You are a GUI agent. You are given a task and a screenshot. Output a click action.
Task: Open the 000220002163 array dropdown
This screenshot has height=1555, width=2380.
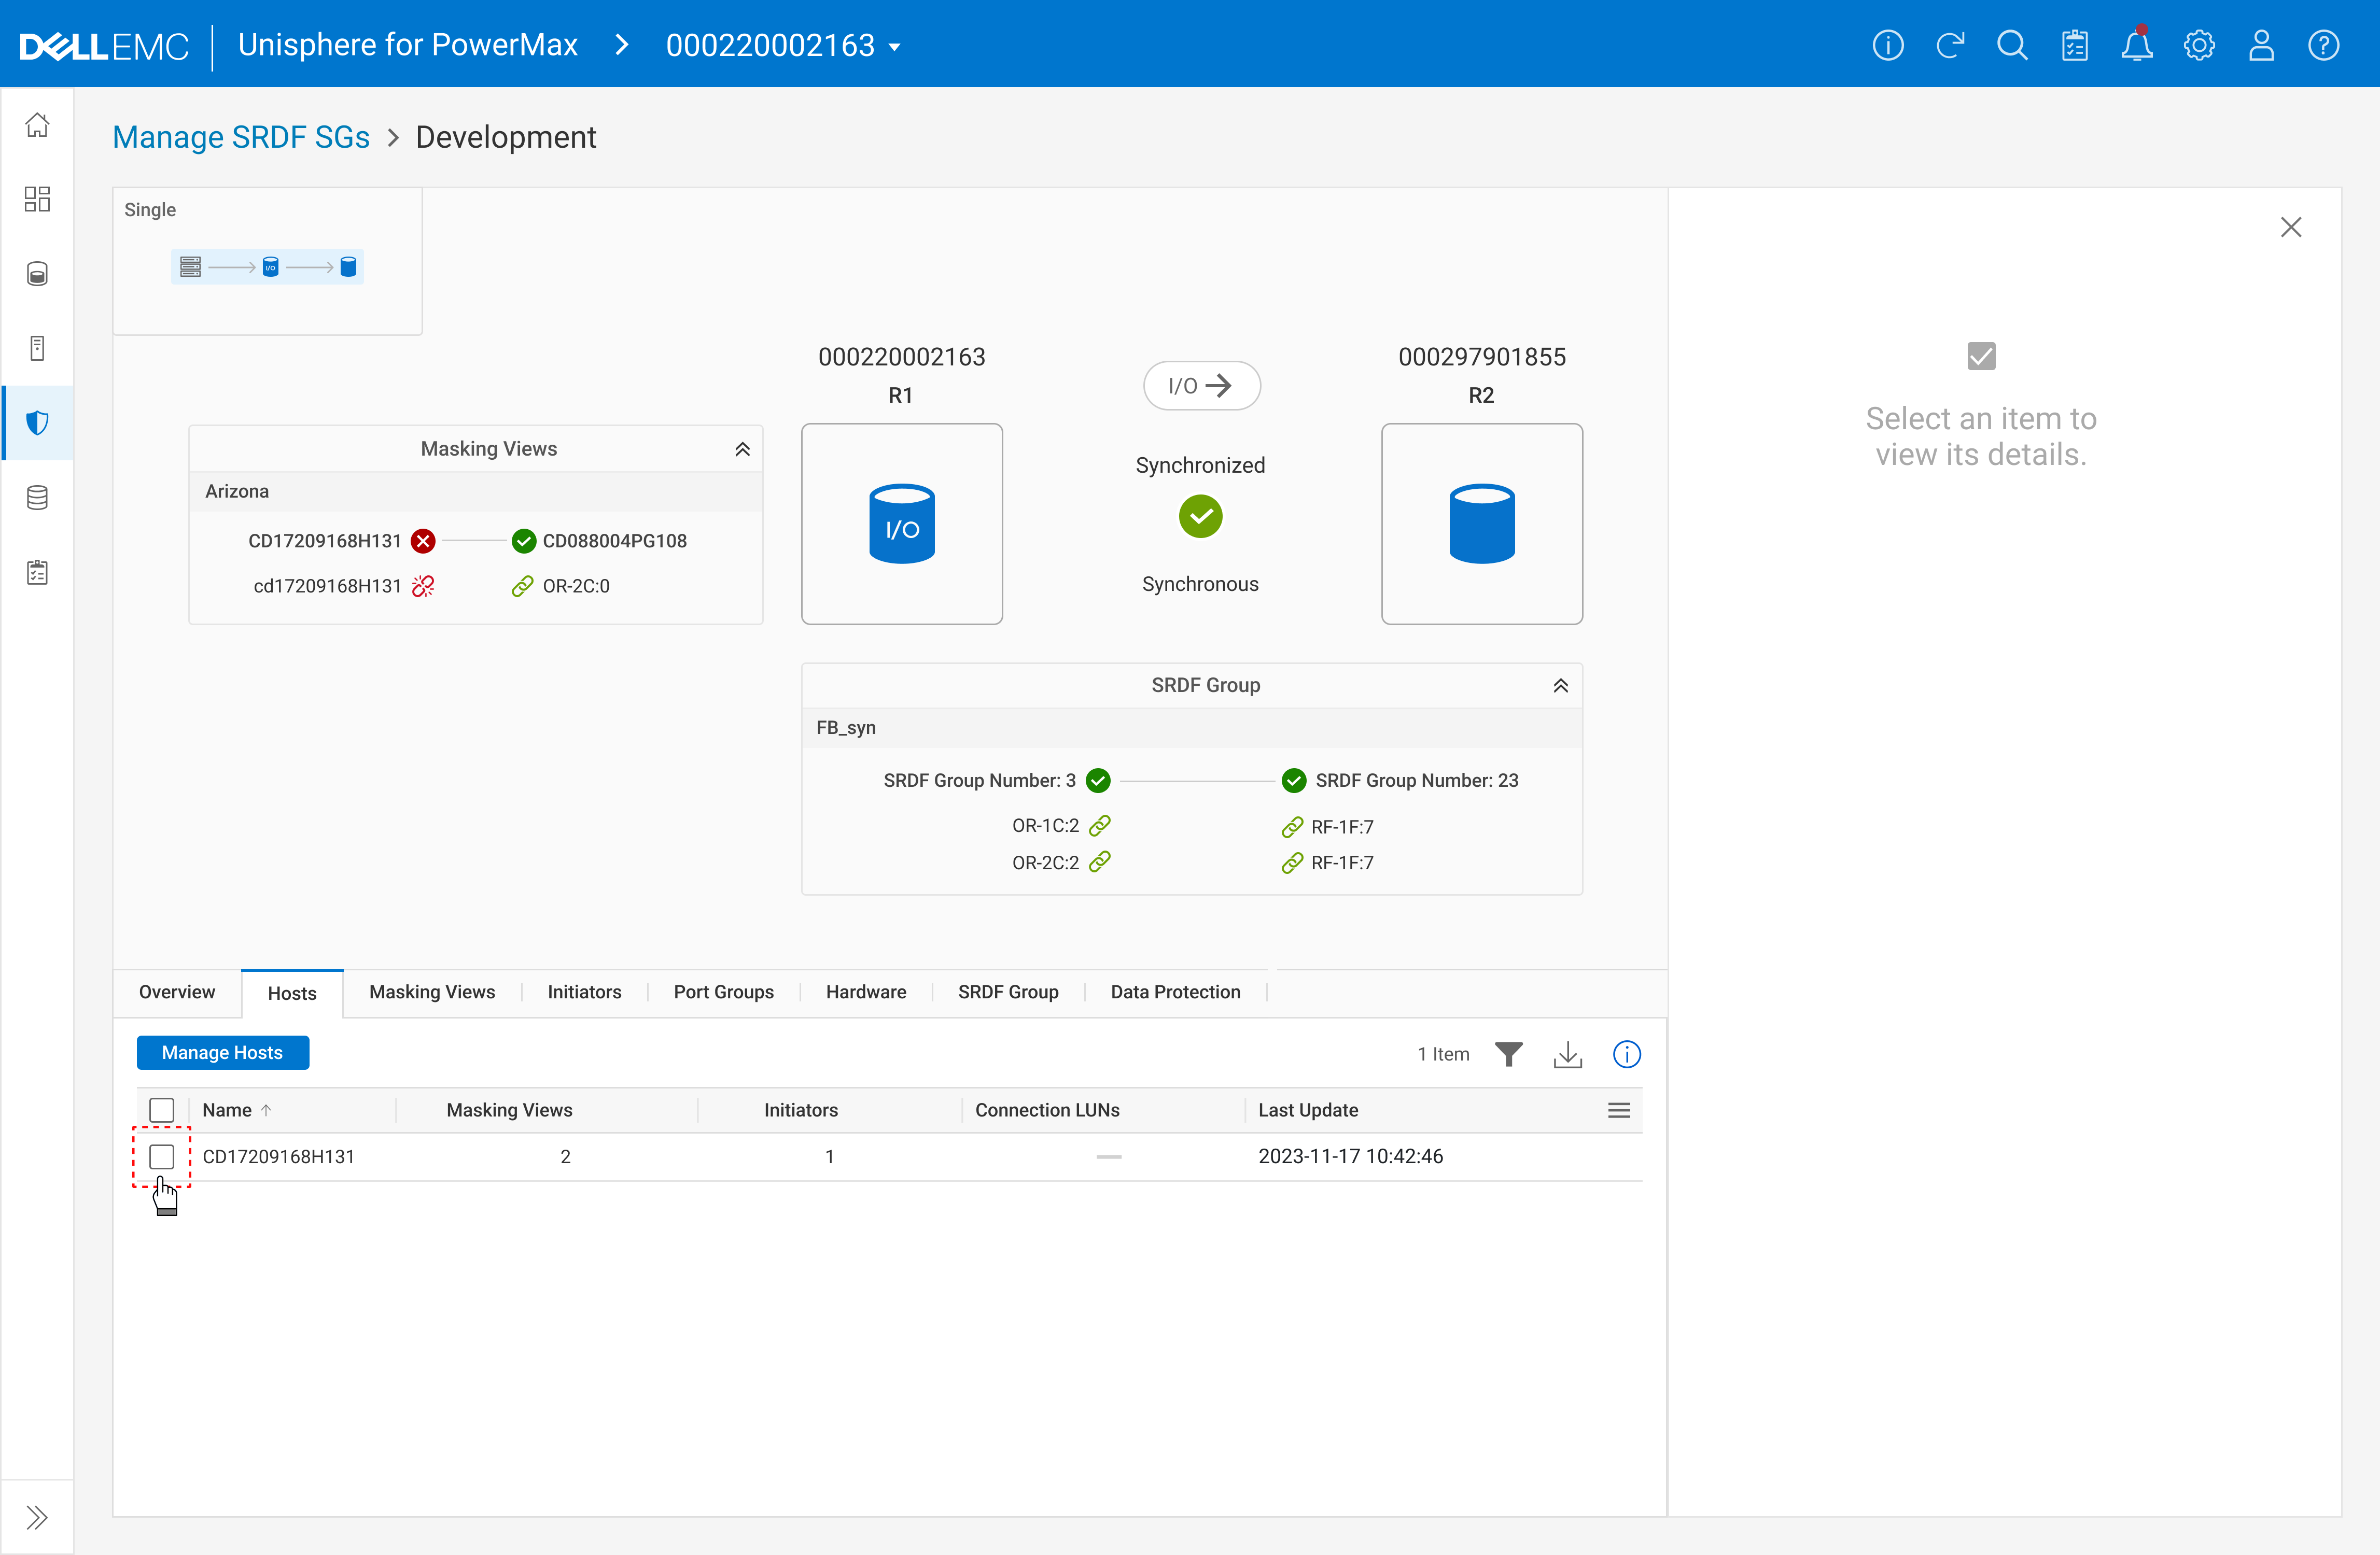click(x=783, y=46)
